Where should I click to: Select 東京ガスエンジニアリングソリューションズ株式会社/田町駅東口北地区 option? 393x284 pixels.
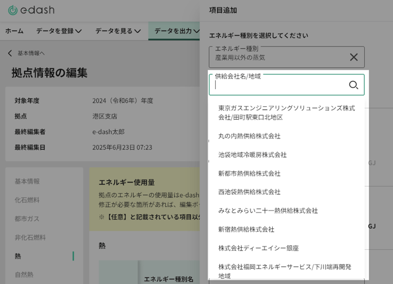coord(286,113)
